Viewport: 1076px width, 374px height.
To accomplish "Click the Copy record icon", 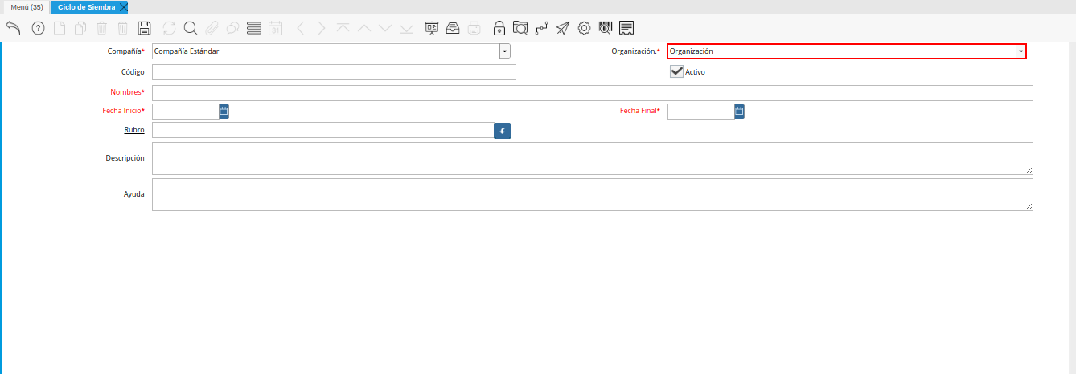I will (80, 28).
